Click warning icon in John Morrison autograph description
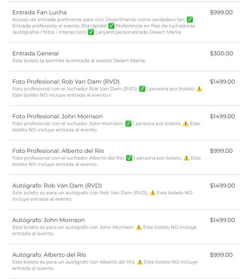 point(139,228)
